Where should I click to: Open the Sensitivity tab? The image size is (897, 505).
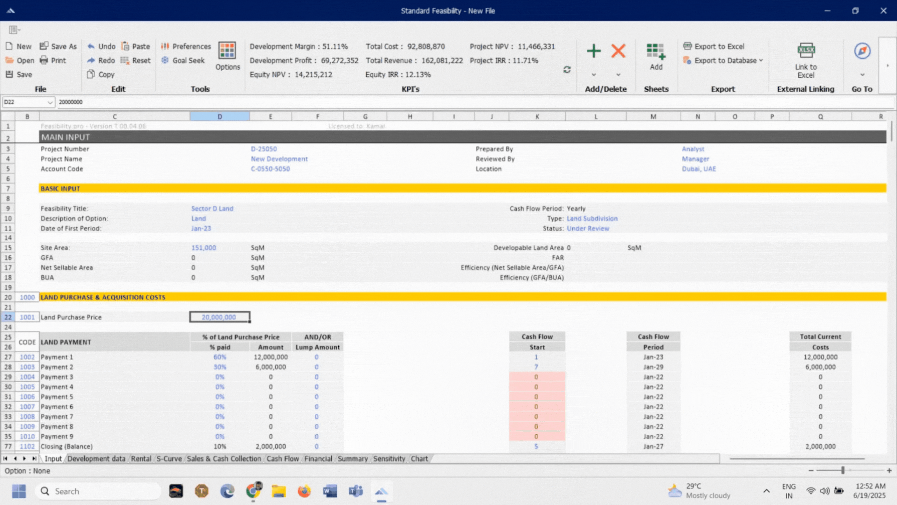tap(389, 458)
